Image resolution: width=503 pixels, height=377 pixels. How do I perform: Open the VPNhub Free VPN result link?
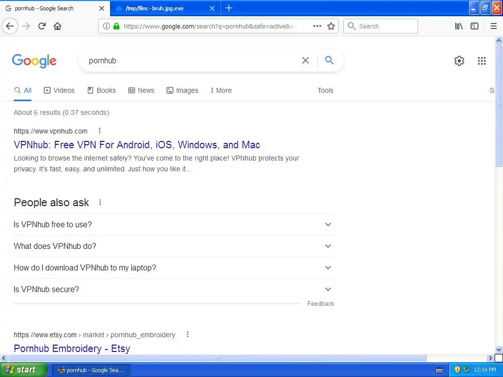pyautogui.click(x=137, y=145)
